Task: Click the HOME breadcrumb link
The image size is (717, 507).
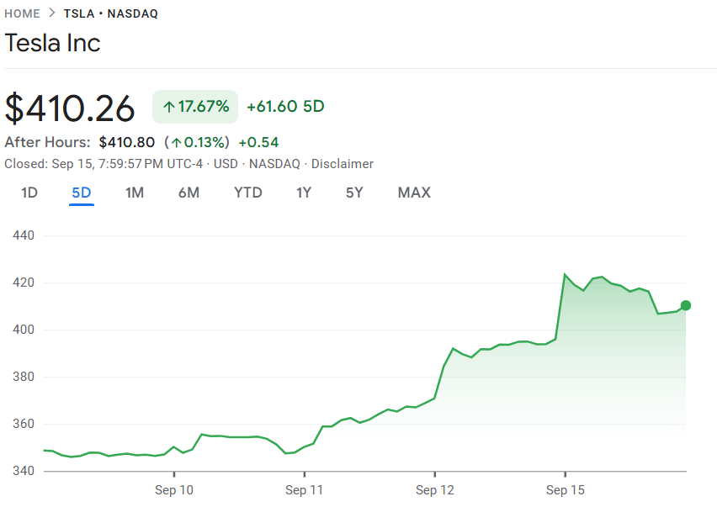Action: coord(23,13)
